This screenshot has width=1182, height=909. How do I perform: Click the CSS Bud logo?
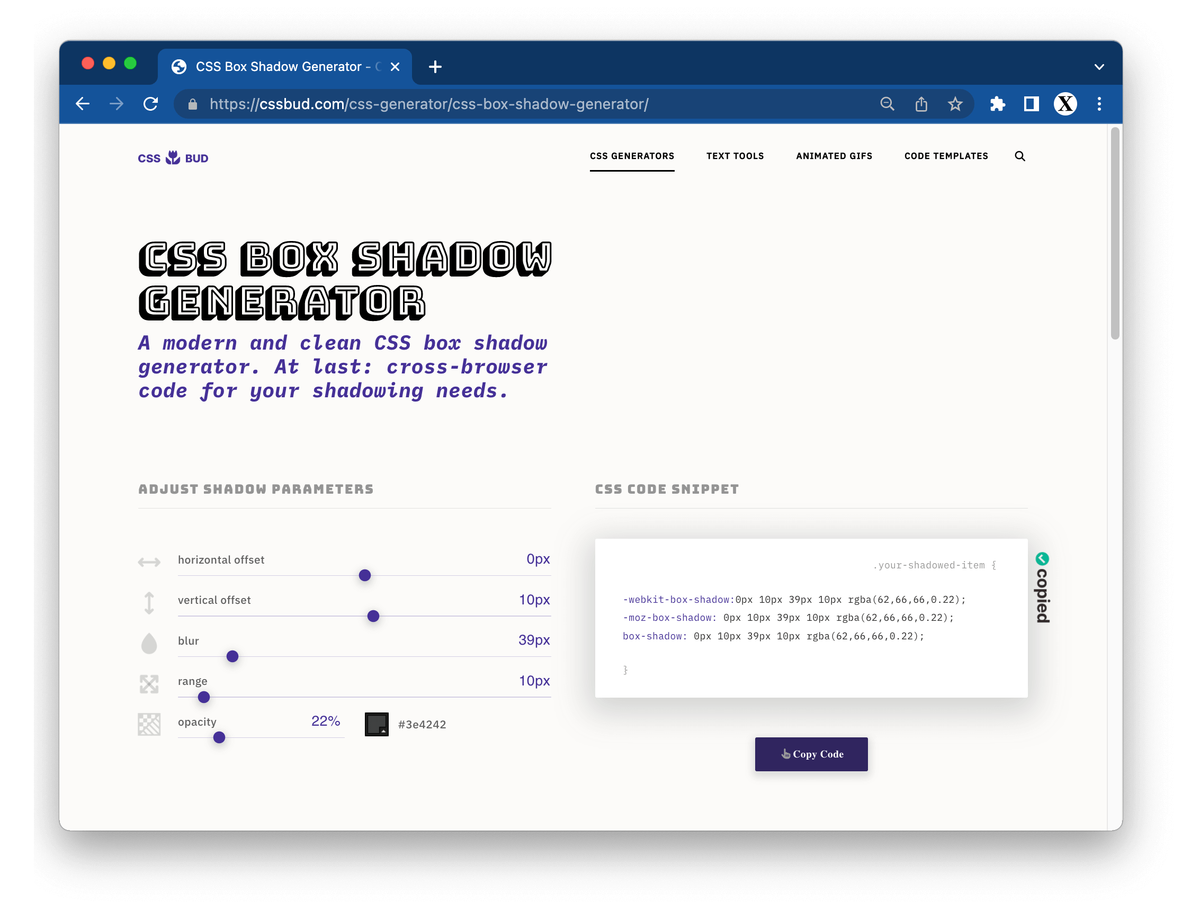pos(173,158)
